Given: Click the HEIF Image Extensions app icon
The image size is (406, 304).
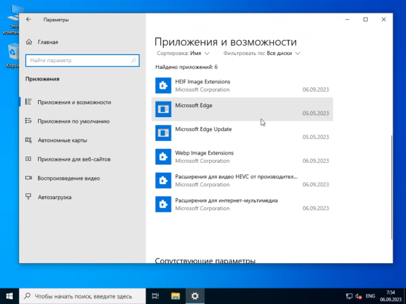Looking at the screenshot, I should [x=163, y=85].
